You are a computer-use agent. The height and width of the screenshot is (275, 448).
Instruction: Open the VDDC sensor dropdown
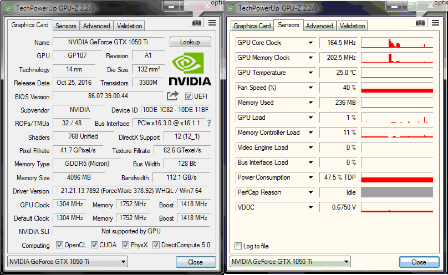pyautogui.click(x=310, y=207)
